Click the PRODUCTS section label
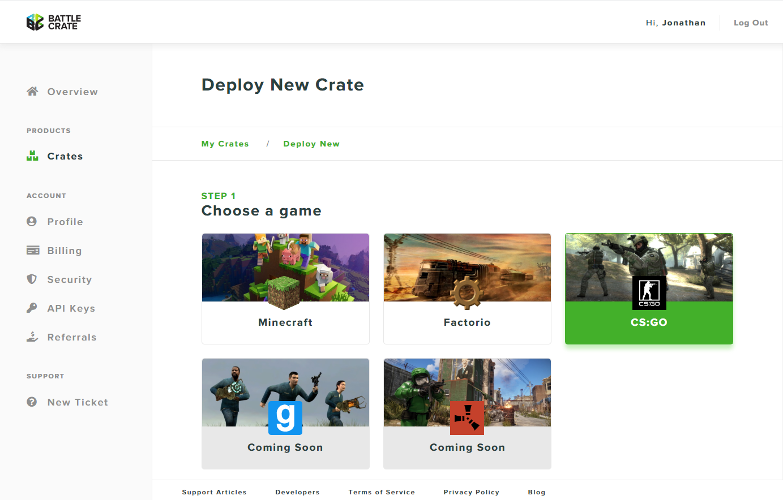783x500 pixels. [x=49, y=131]
